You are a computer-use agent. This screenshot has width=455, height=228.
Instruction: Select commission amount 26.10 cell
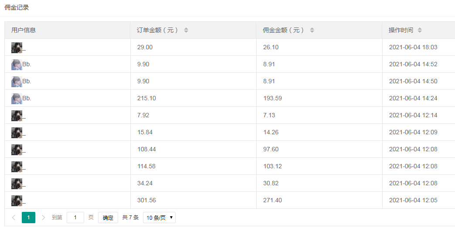(319, 47)
